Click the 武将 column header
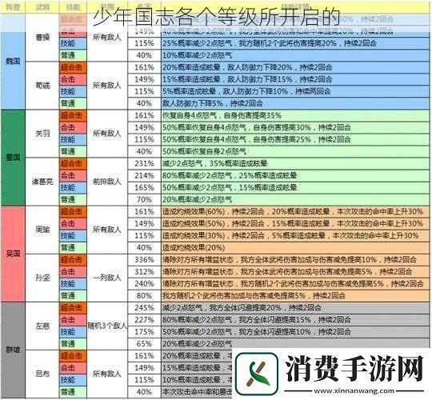 click(x=42, y=7)
